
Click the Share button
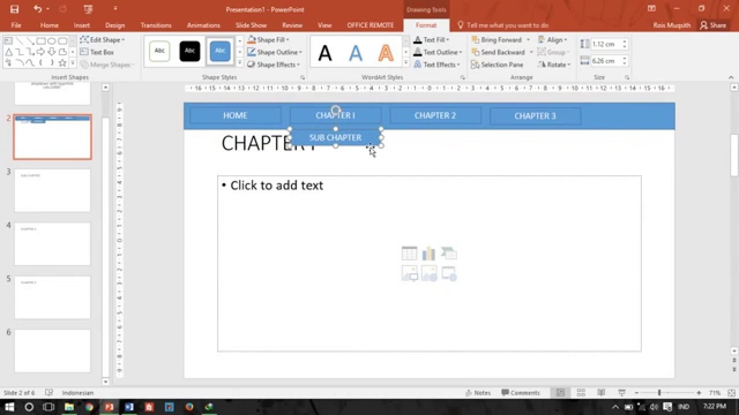click(713, 25)
